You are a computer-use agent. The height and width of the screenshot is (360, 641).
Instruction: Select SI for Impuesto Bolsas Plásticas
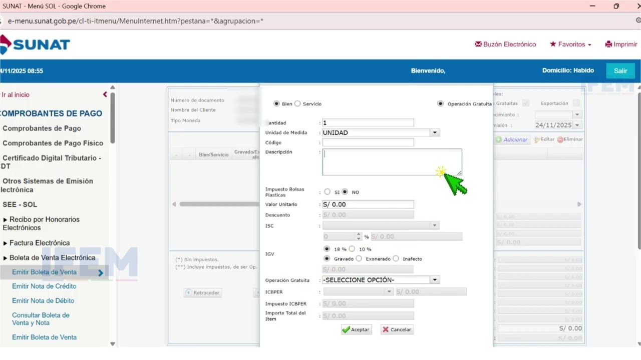tap(328, 191)
